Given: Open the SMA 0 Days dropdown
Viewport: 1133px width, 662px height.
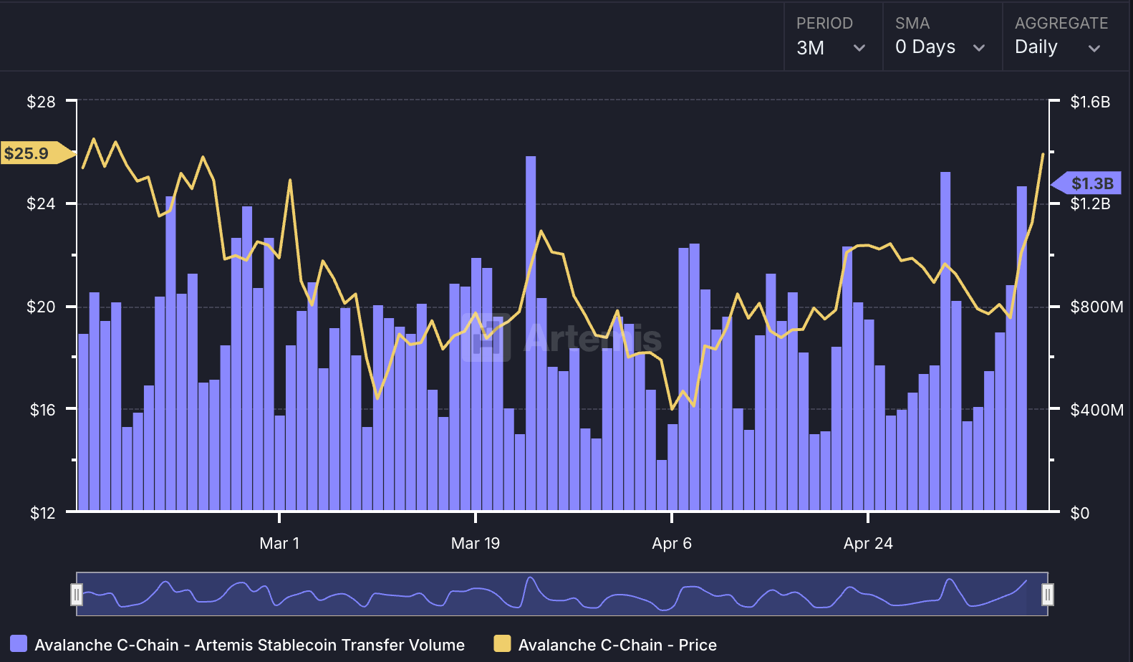Looking at the screenshot, I should click(x=942, y=37).
